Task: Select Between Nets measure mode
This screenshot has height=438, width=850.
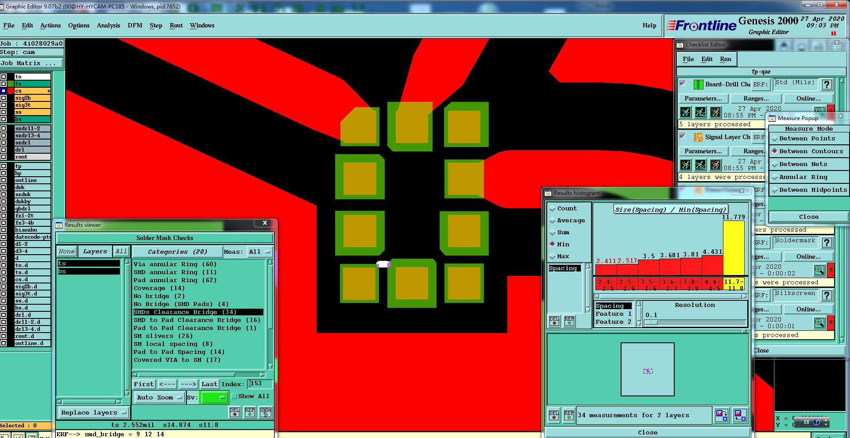Action: click(808, 164)
